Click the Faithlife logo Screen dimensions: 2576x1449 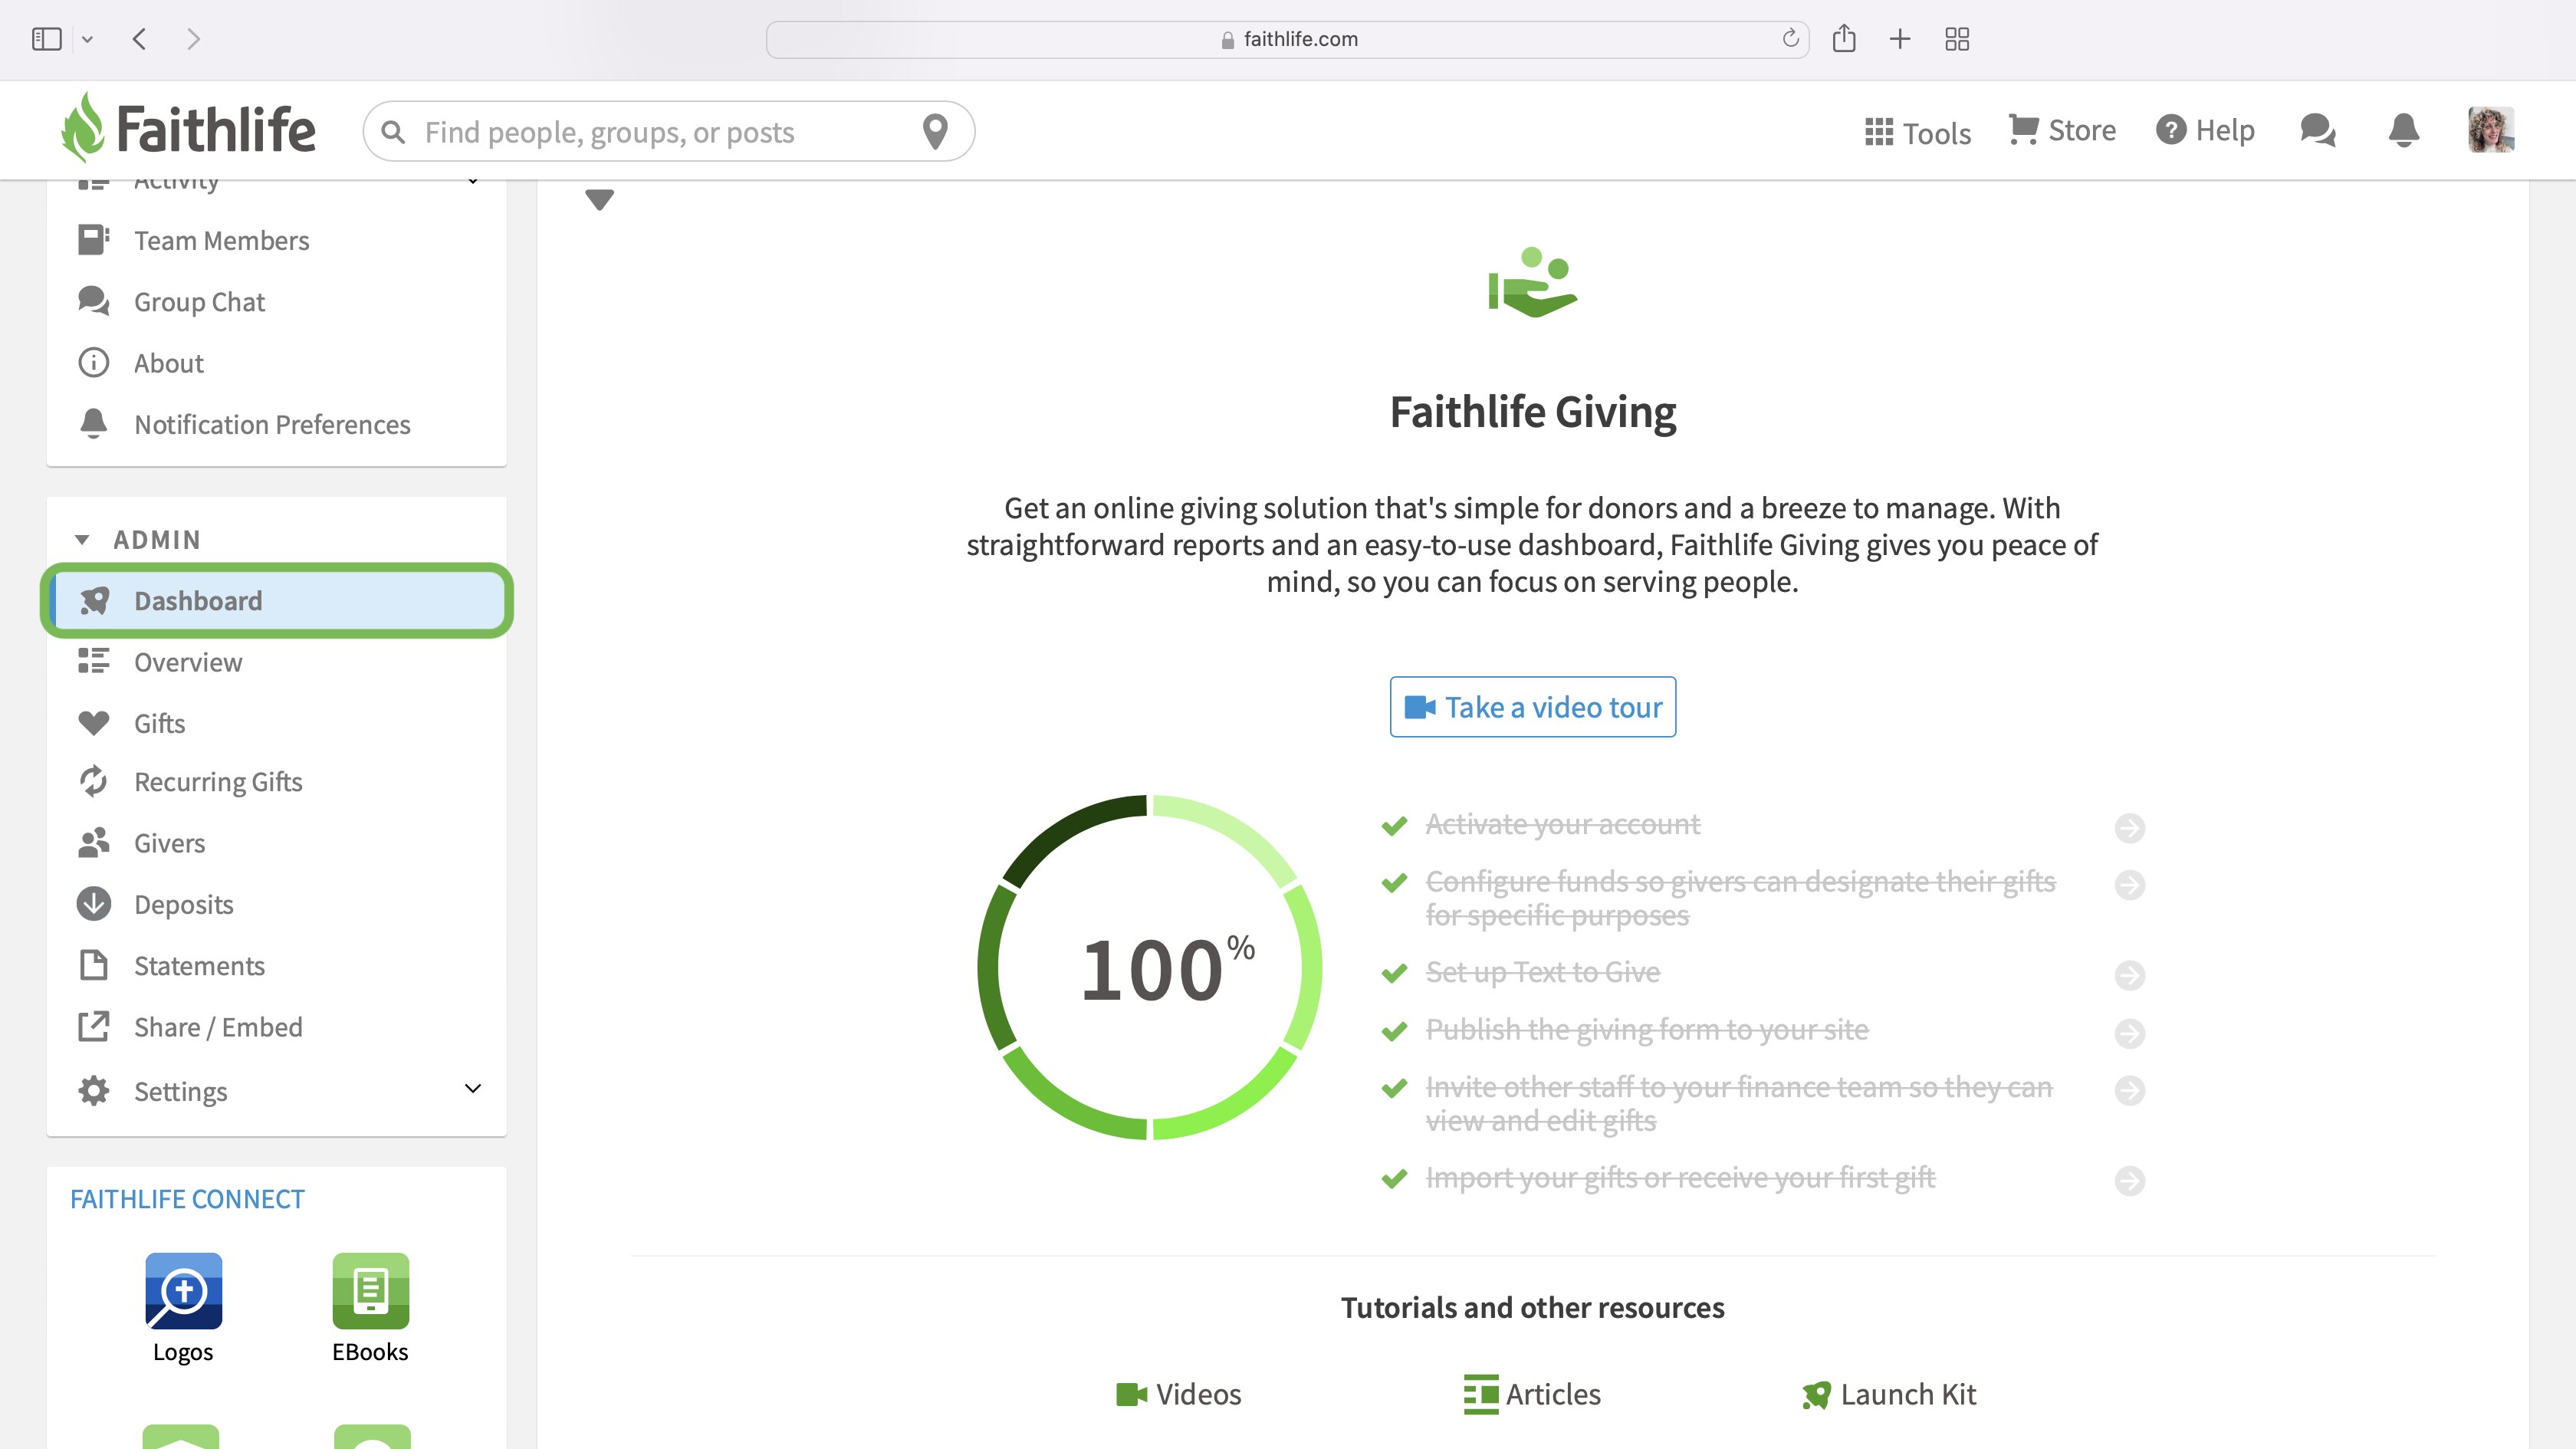(187, 129)
